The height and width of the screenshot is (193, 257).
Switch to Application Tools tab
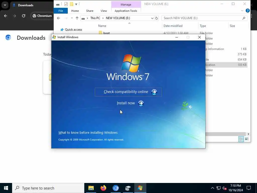click(x=126, y=11)
